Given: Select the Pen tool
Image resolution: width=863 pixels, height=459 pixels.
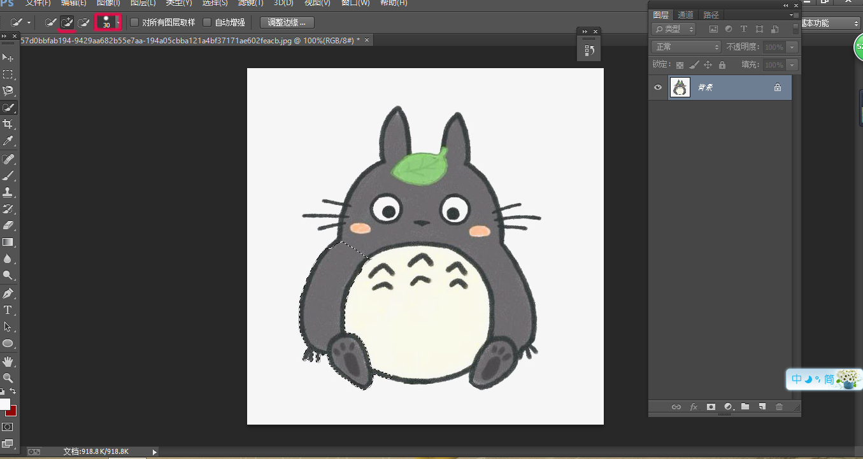Looking at the screenshot, I should (8, 293).
